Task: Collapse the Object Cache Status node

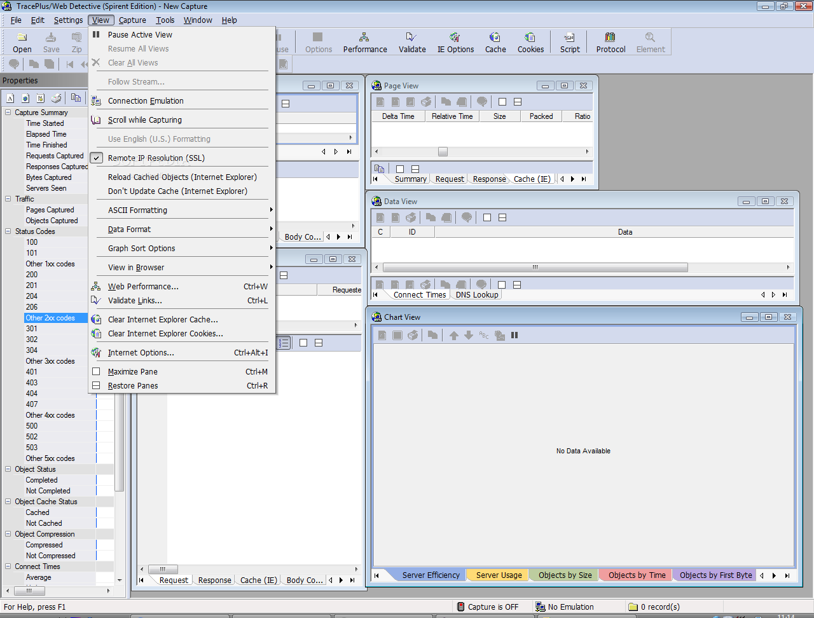Action: pos(8,502)
